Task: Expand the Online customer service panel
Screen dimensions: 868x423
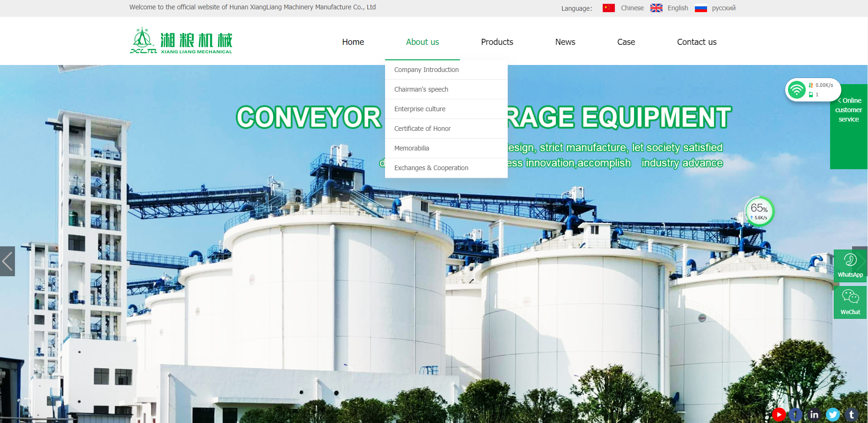Action: (x=849, y=126)
